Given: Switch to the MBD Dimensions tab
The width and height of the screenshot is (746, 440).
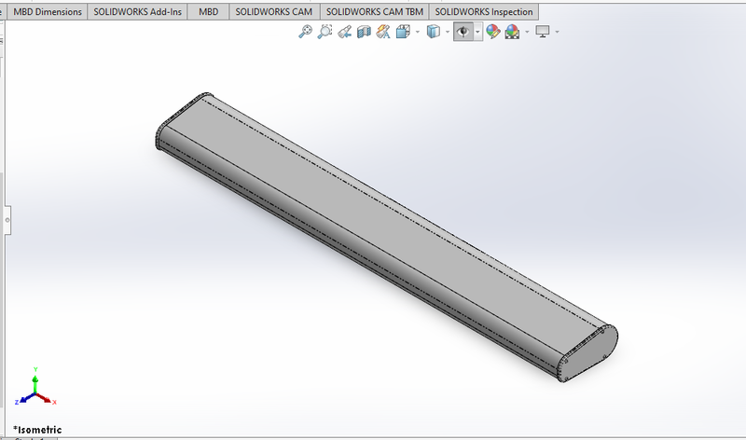Looking at the screenshot, I should coord(47,12).
